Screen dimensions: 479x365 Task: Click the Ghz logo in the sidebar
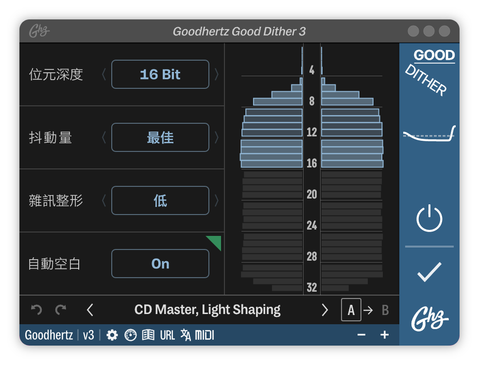(429, 318)
